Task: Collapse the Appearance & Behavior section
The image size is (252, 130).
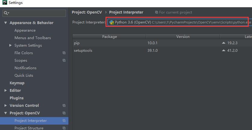Action: [6, 23]
